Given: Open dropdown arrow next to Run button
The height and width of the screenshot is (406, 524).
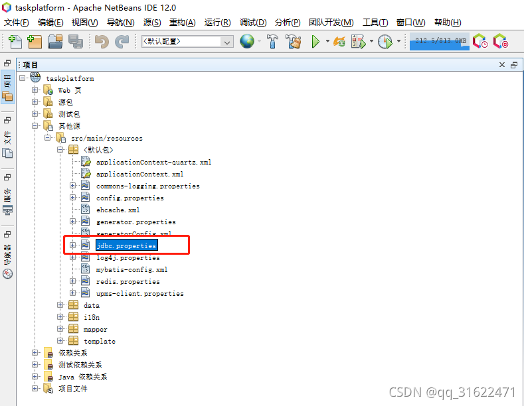Looking at the screenshot, I should click(327, 41).
